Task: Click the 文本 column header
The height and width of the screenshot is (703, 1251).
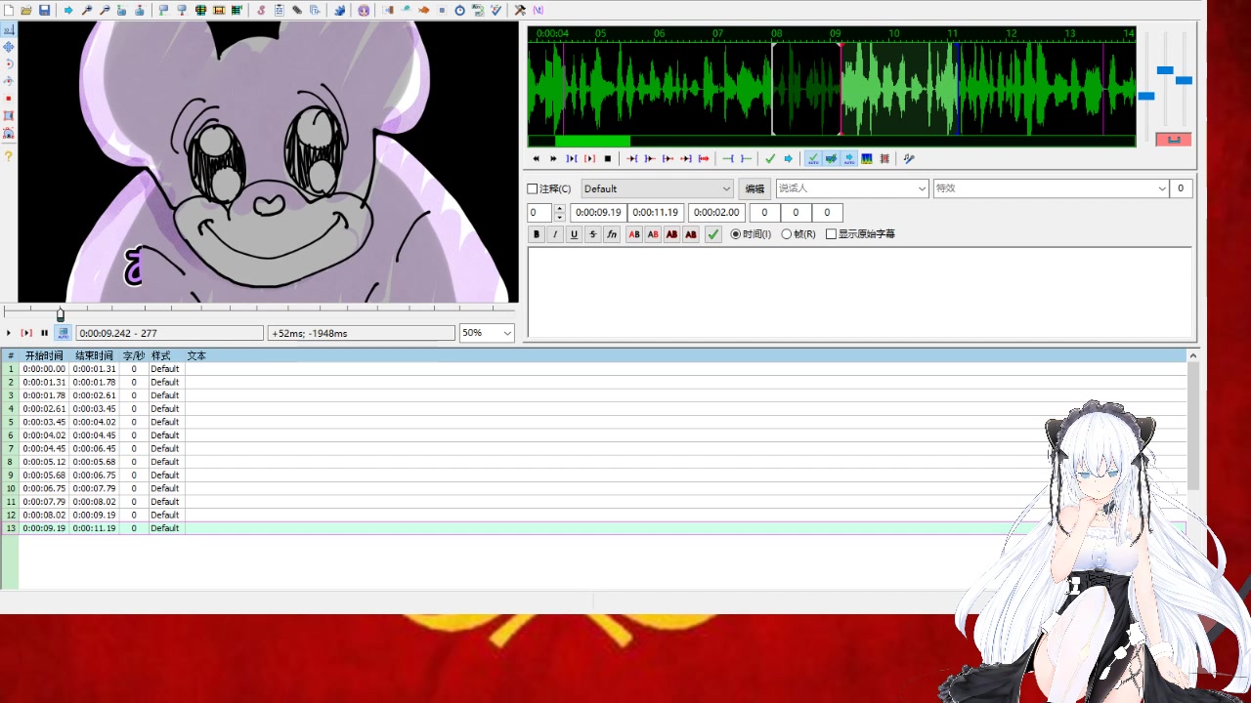Action: coord(196,356)
